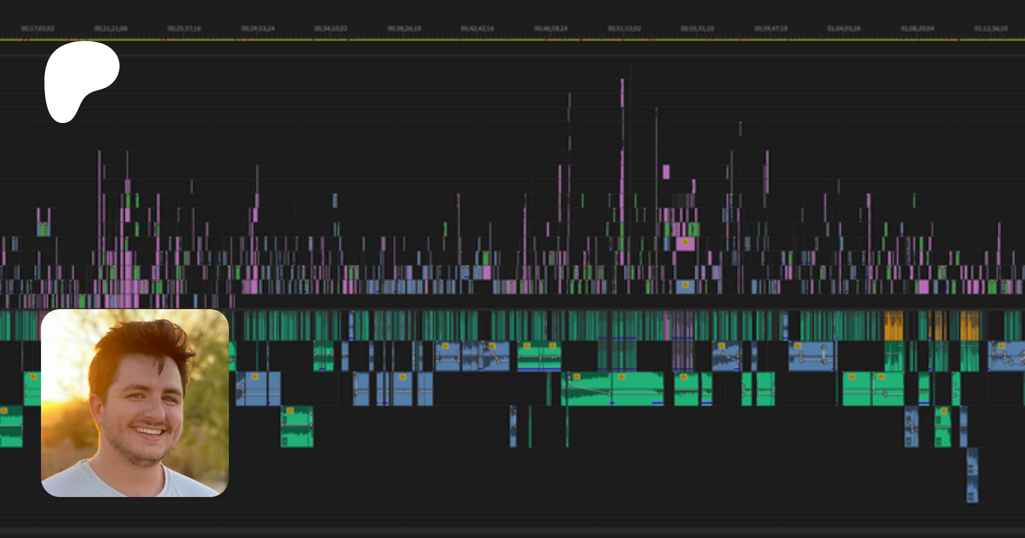This screenshot has width=1025, height=538.
Task: Move playhead to 00;25;37;16 on the ruler
Action: (x=184, y=28)
